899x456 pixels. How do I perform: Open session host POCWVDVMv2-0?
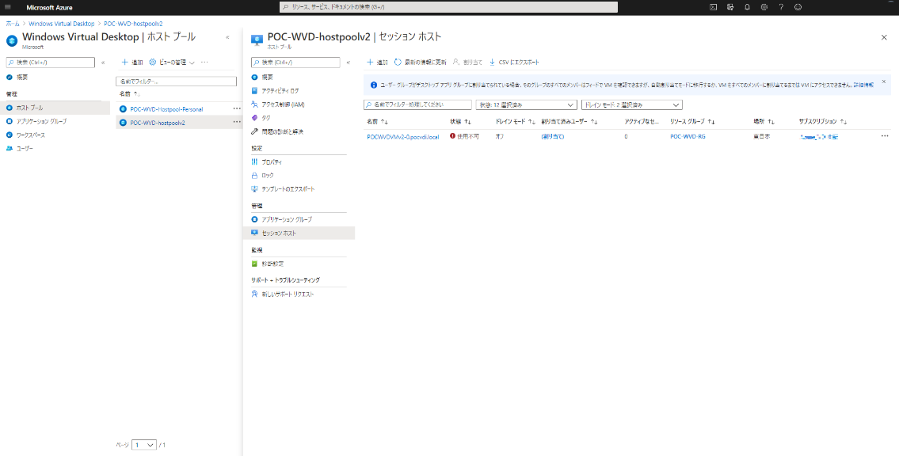[x=403, y=137]
